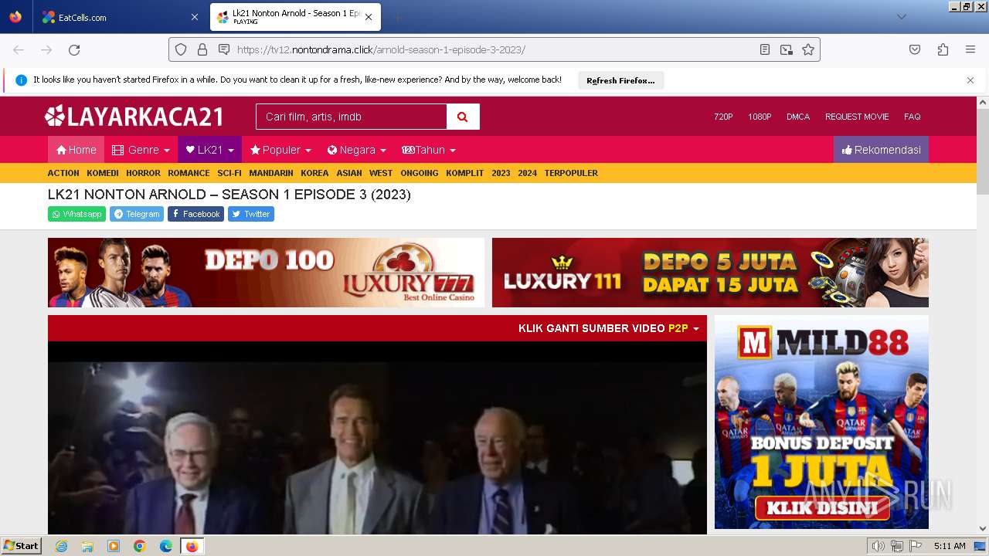989x556 pixels.
Task: Select the HORROR category
Action: [144, 173]
